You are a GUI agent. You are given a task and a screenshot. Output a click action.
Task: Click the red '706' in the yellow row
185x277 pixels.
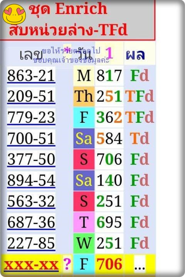[109, 264]
